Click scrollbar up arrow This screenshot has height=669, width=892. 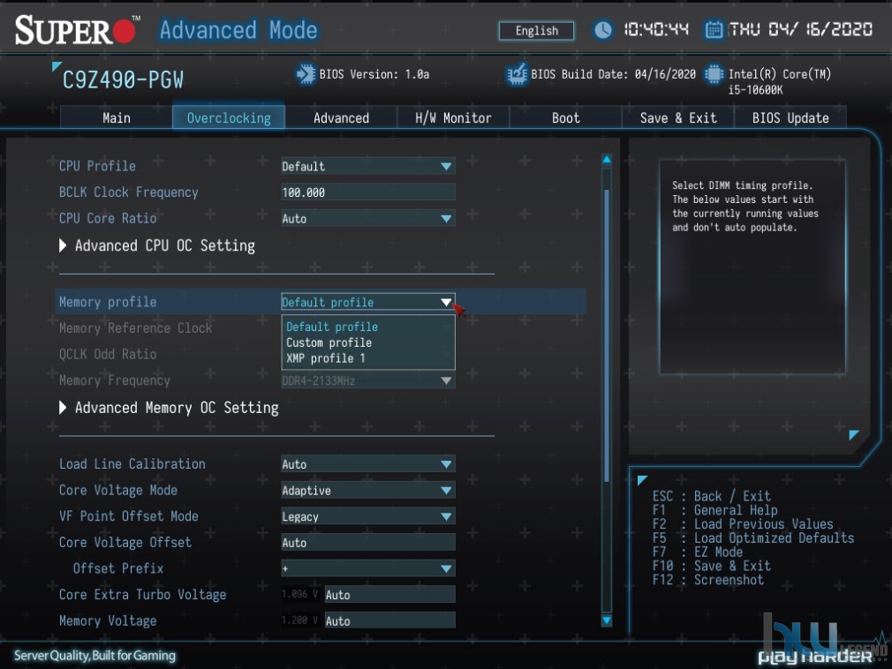[607, 160]
